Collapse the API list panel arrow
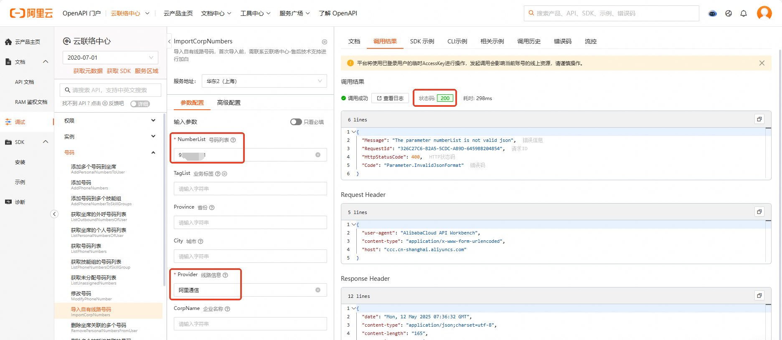 (x=169, y=41)
